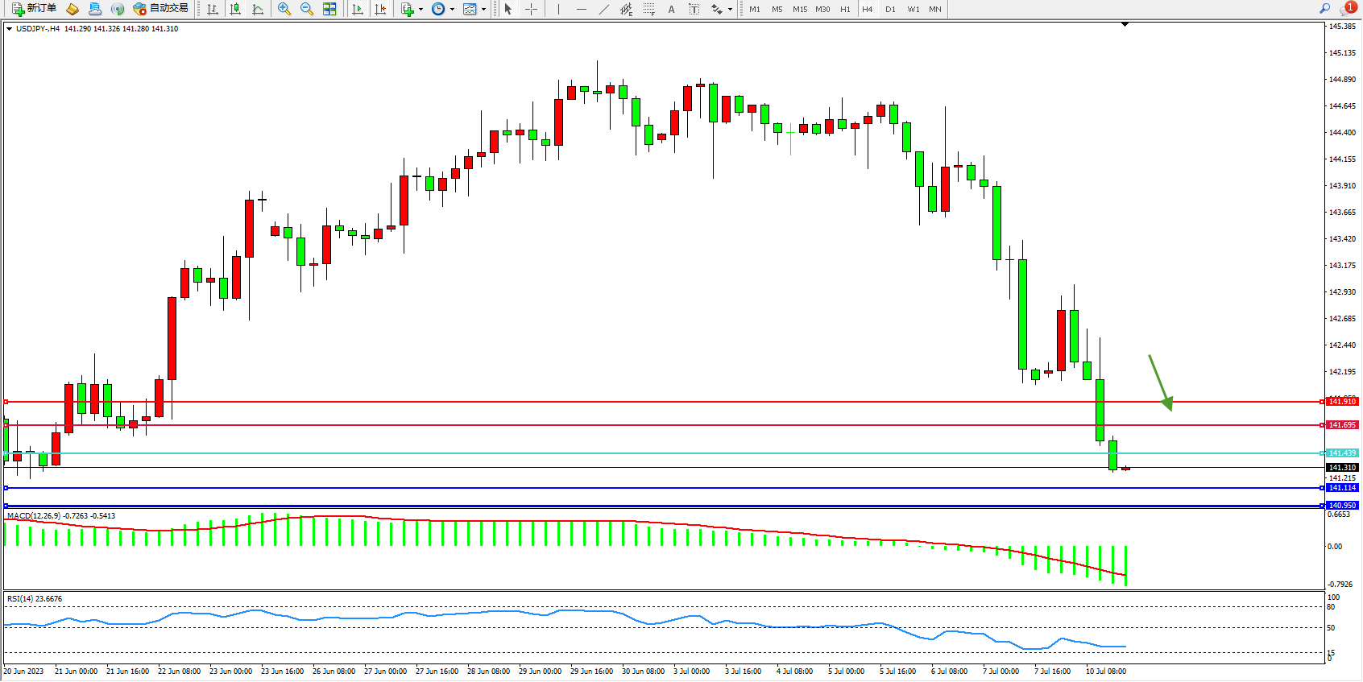The width and height of the screenshot is (1363, 682).
Task: Click the zoom out magnifier icon
Action: point(307,9)
